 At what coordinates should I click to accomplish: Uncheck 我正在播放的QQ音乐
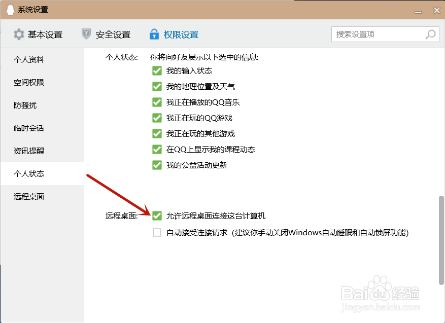coord(157,102)
